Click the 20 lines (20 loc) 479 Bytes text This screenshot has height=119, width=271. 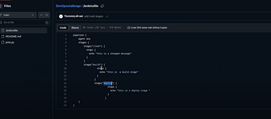[102, 28]
